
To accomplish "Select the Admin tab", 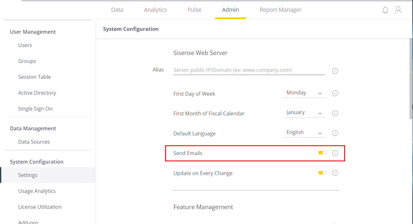I will click(x=230, y=10).
